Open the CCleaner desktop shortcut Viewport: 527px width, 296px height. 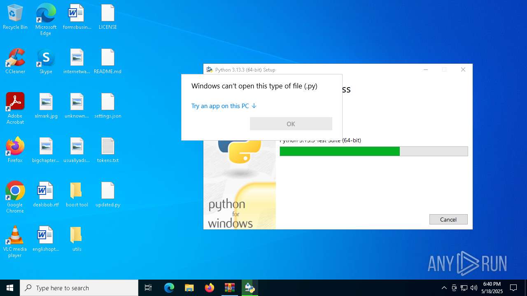point(15,62)
